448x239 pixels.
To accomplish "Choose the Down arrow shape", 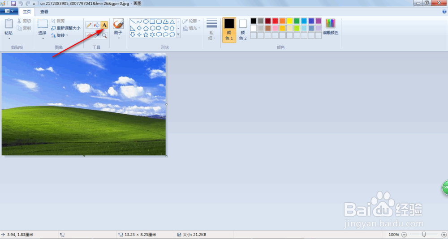I will (133, 34).
